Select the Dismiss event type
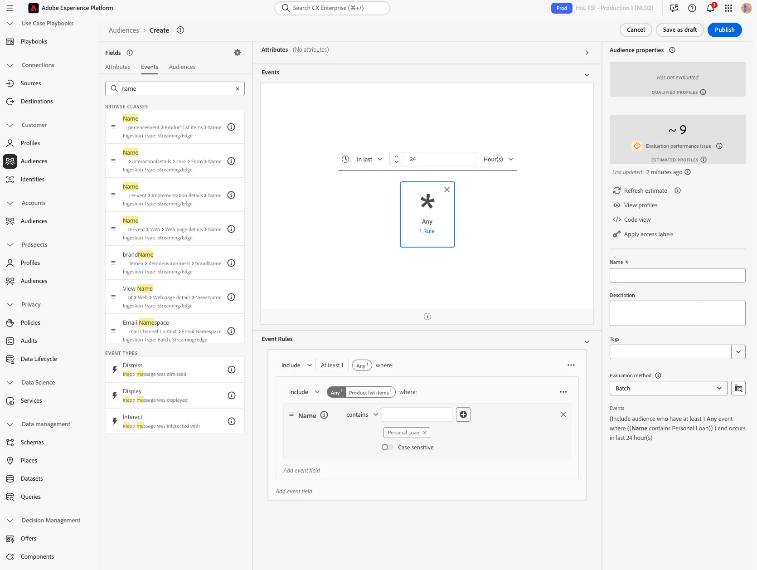 175,370
